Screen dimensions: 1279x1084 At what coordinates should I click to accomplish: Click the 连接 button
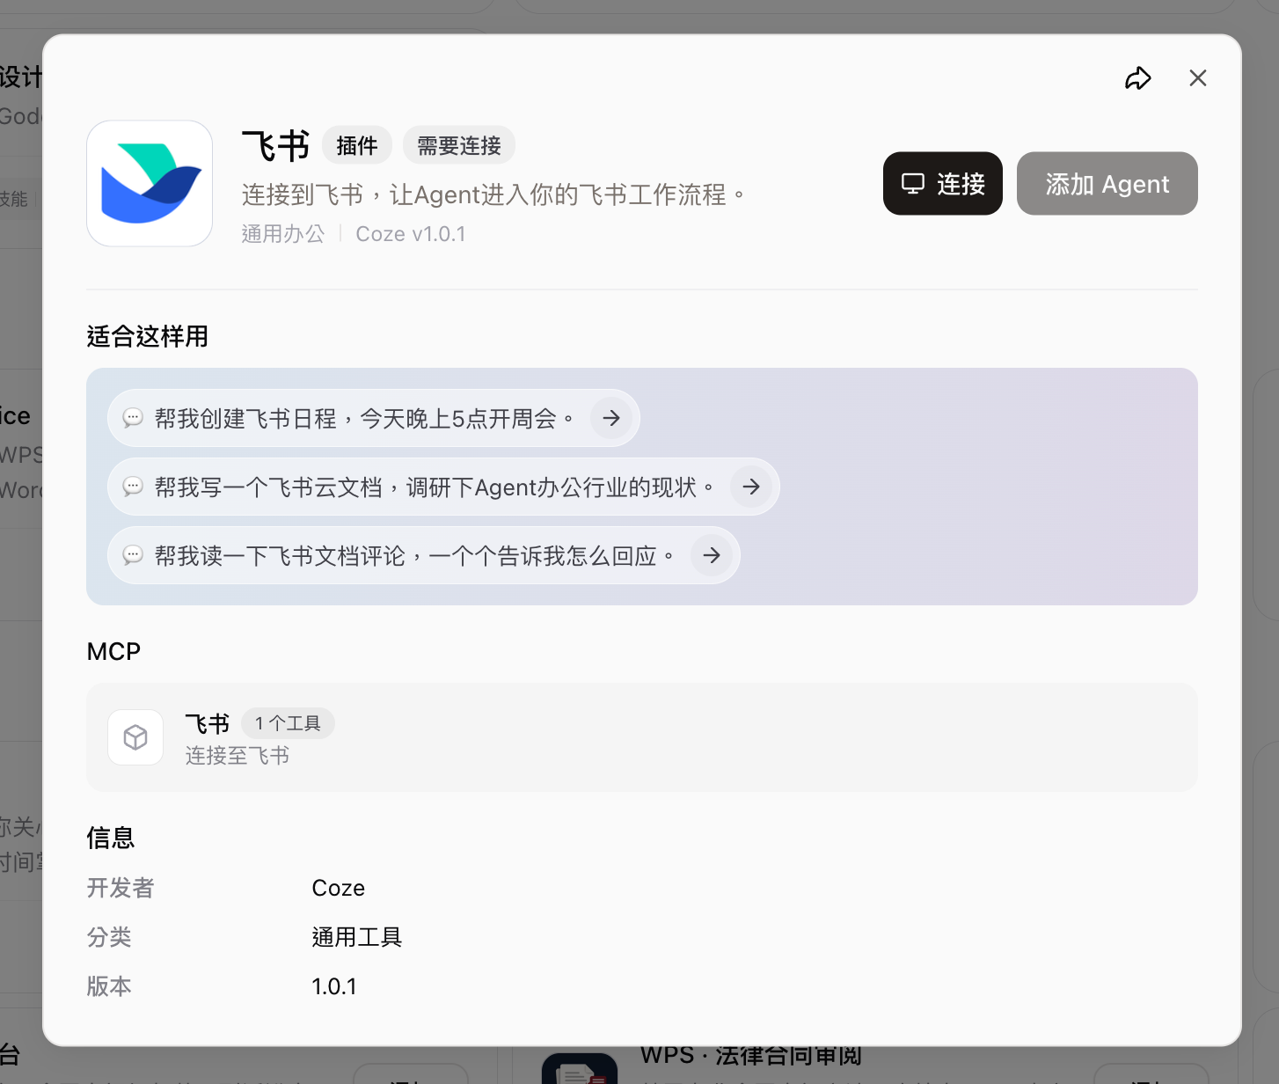[x=943, y=183]
